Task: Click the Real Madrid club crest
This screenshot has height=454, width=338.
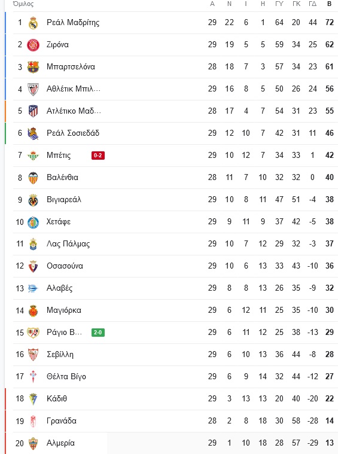Action: pyautogui.click(x=33, y=23)
